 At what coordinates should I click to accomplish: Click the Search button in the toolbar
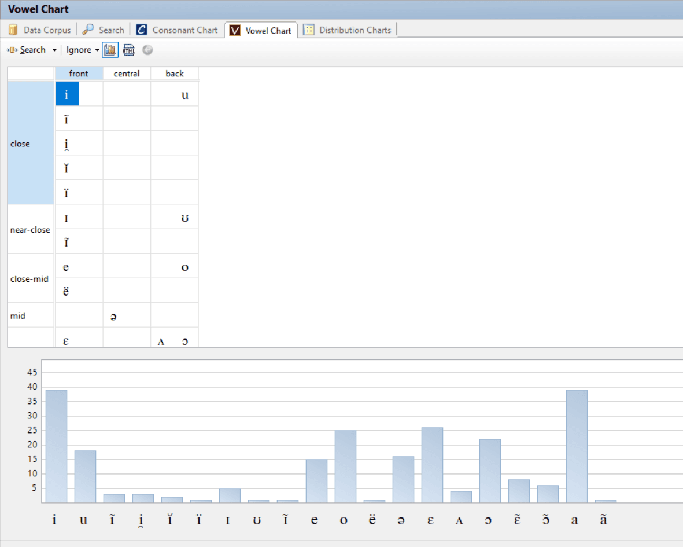tap(33, 50)
